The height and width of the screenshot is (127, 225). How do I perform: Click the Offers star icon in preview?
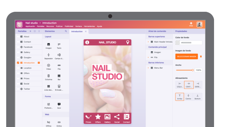[98, 117]
